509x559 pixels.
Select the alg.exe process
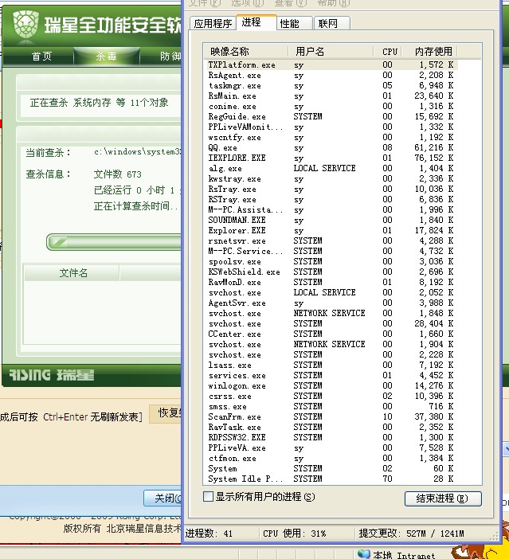click(331, 168)
